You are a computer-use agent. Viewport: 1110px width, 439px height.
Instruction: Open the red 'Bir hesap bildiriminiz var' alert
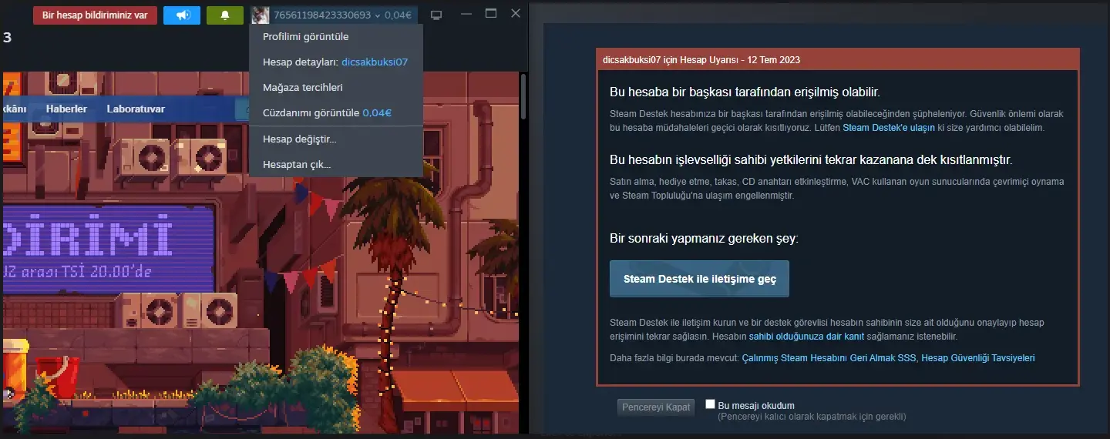(95, 15)
